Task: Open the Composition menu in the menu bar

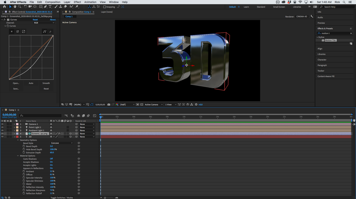Action: pyautogui.click(x=52, y=2)
